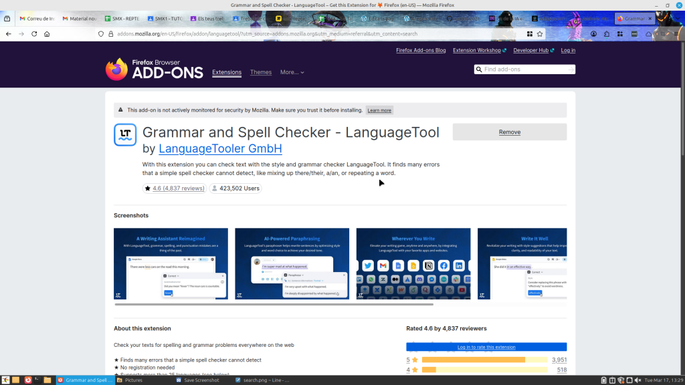Viewport: 685px width, 385px height.
Task: Open the Firefox application hamburger menu
Action: pos(676,33)
